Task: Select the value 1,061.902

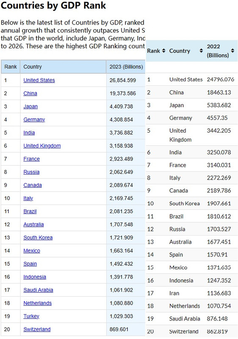Action: (x=121, y=290)
